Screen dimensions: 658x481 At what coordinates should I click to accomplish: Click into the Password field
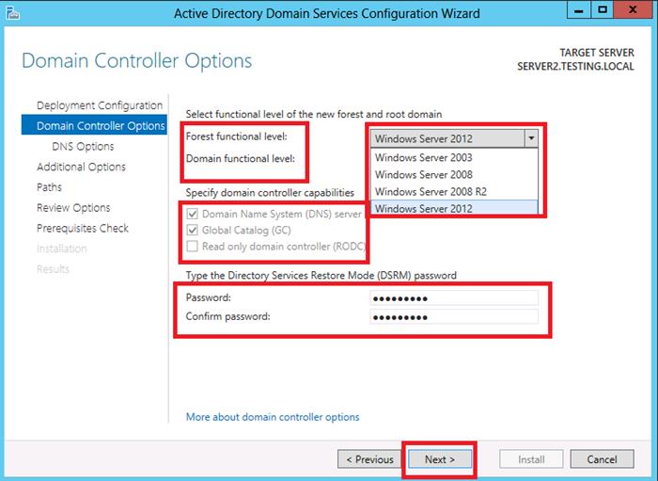454,297
